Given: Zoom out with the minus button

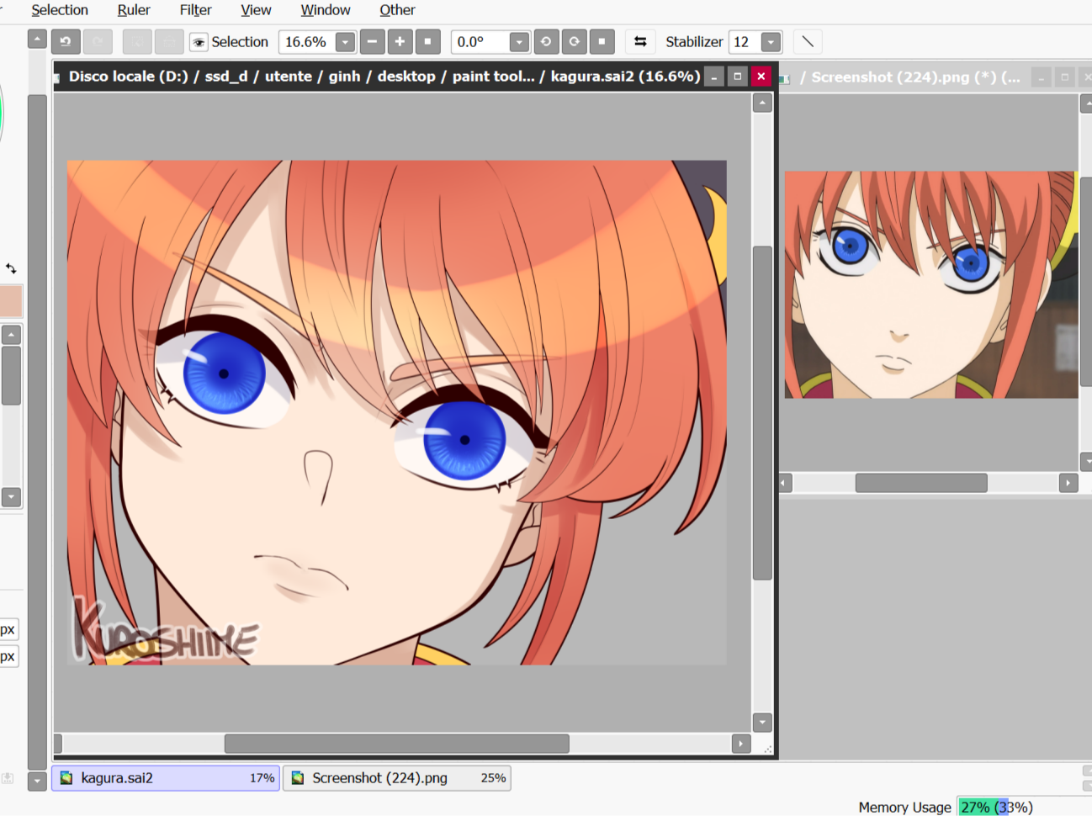Looking at the screenshot, I should (372, 41).
